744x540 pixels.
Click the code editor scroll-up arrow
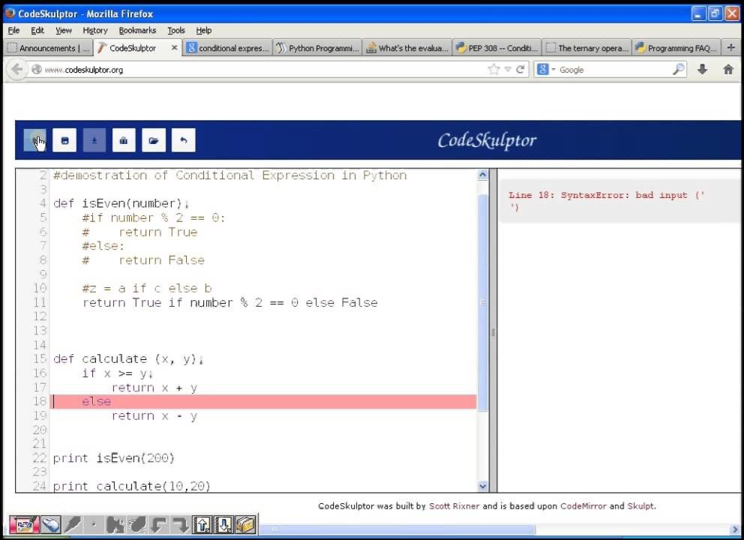coord(482,175)
